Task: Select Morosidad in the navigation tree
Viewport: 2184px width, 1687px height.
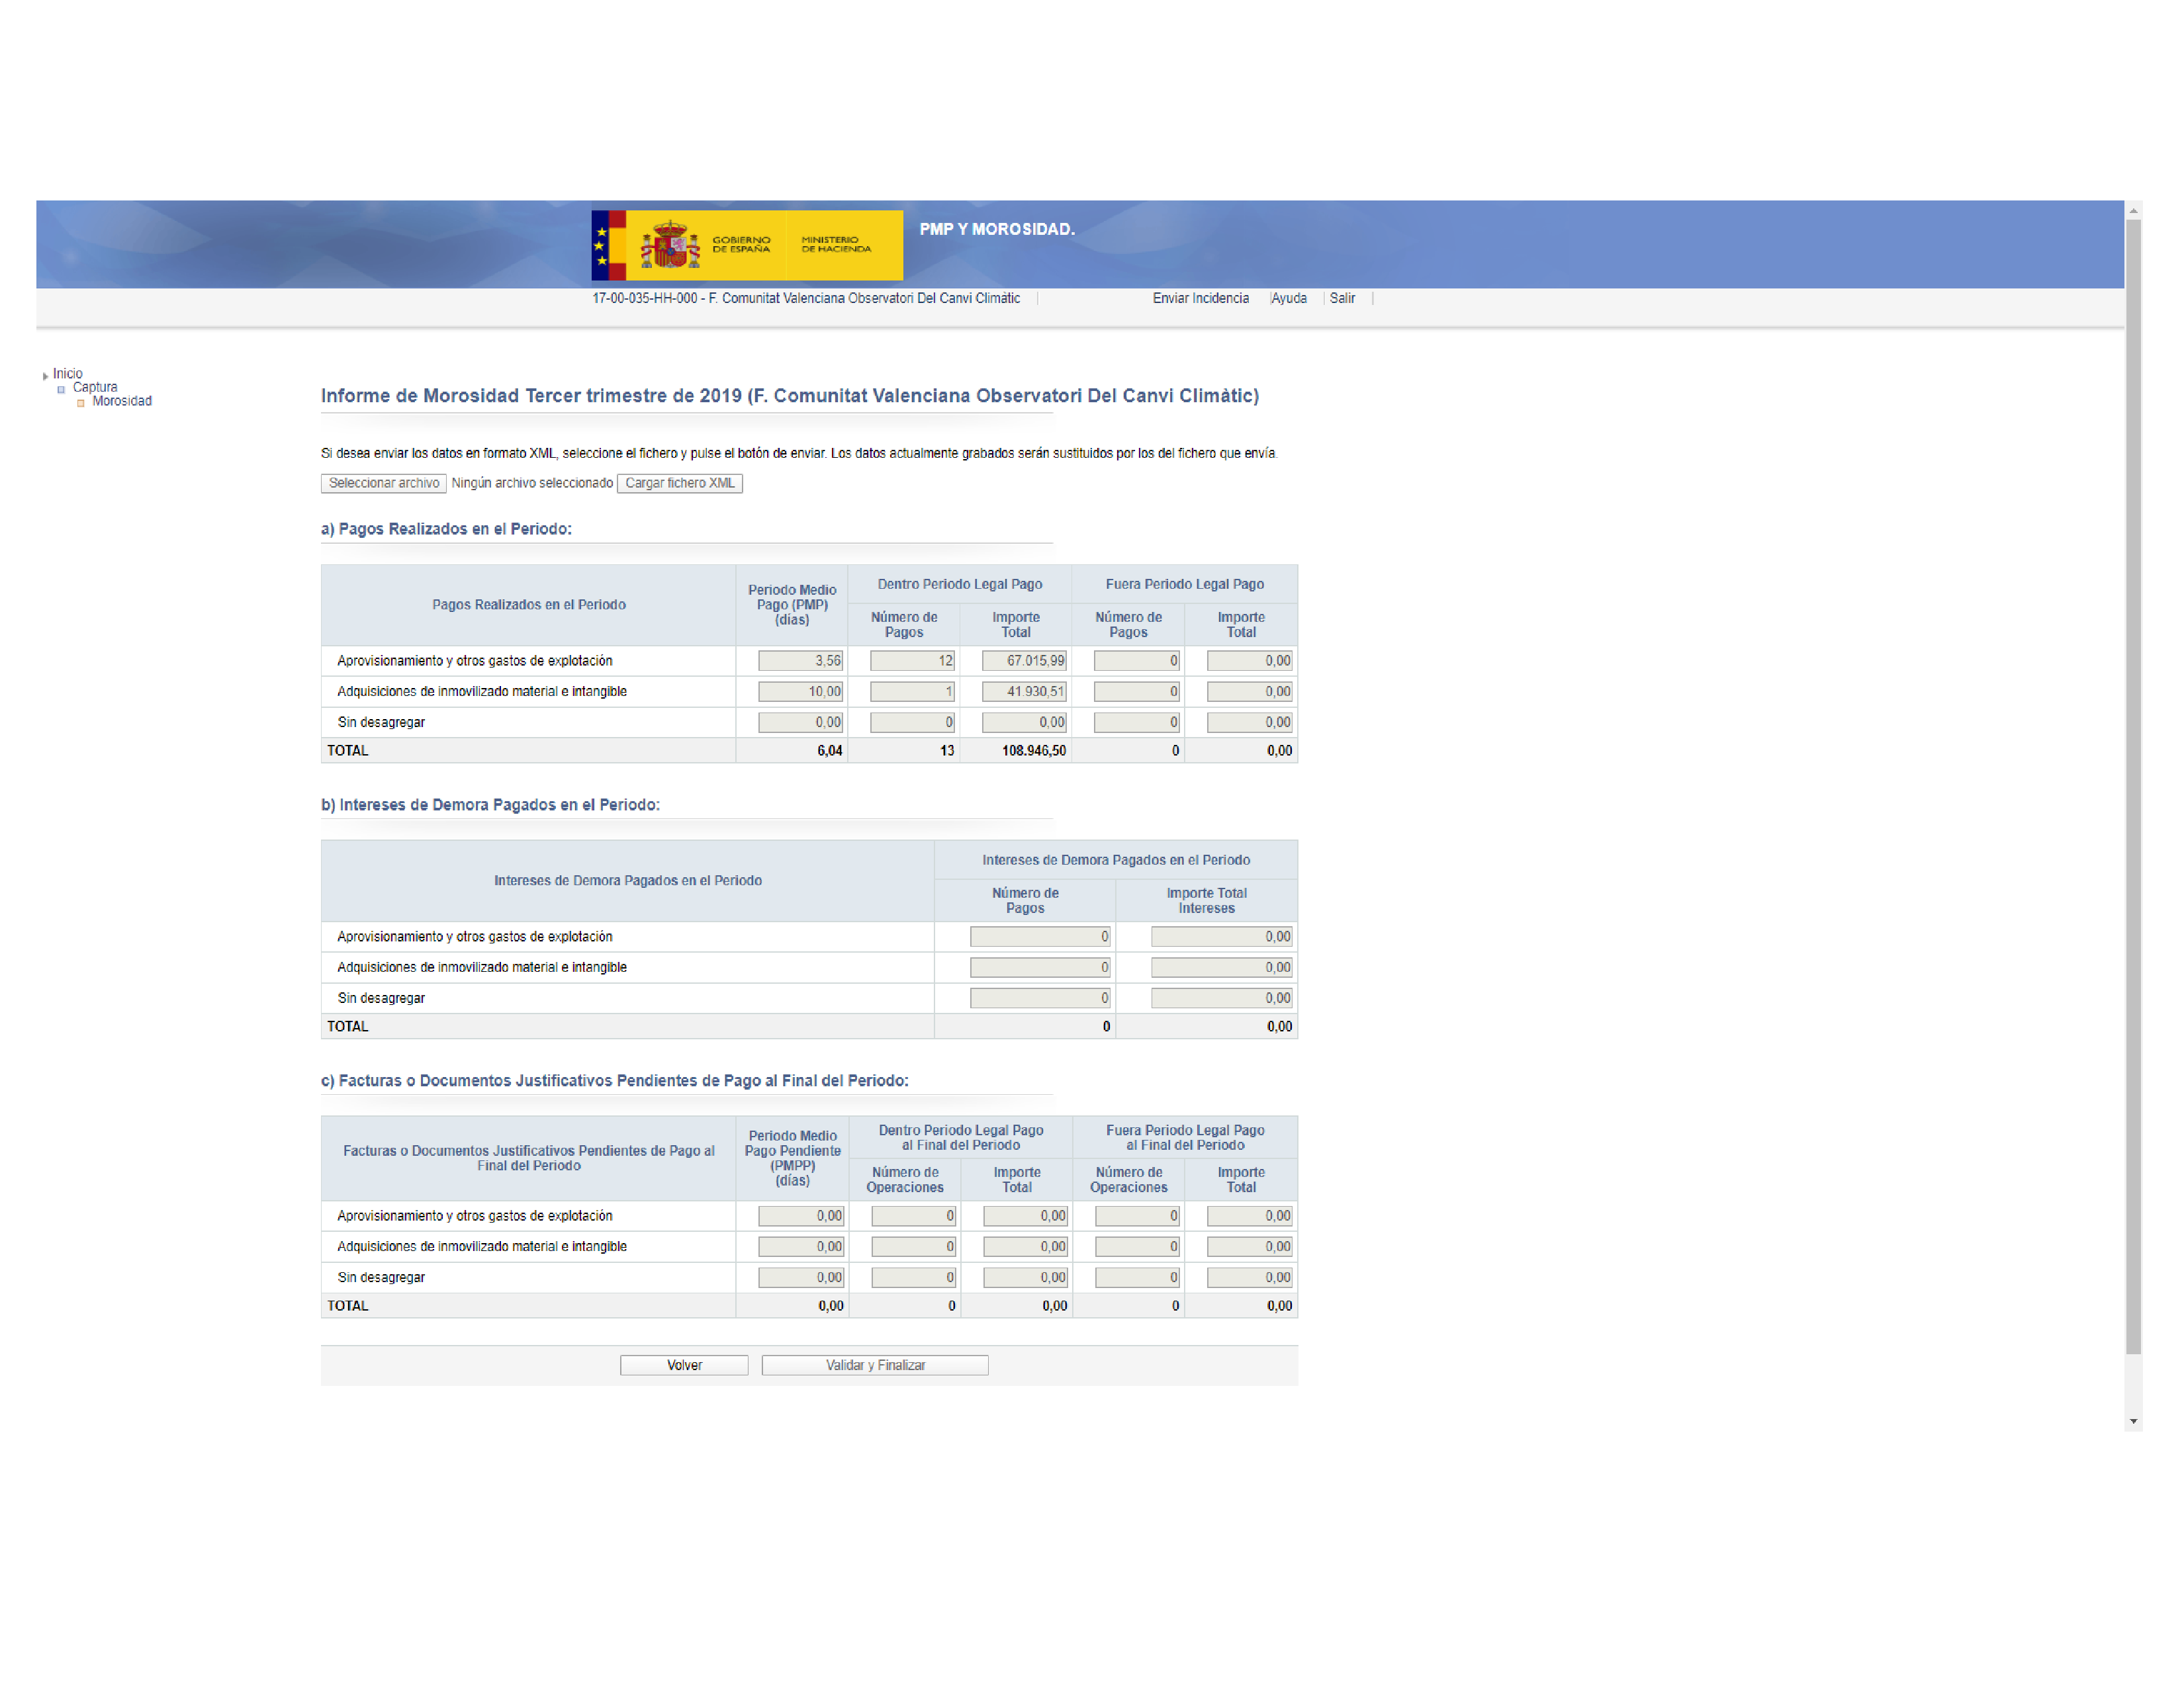Action: 122,401
